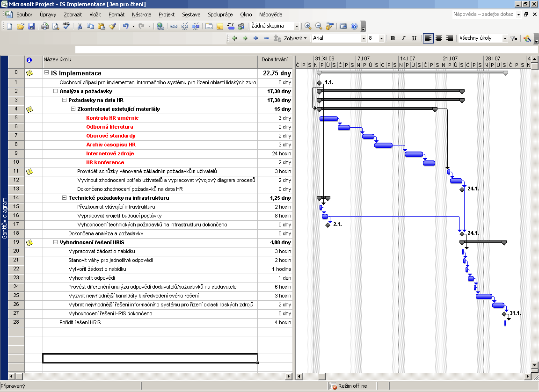This screenshot has height=392, width=539.
Task: Click the Split Task toolbar icon
Action: point(196,26)
